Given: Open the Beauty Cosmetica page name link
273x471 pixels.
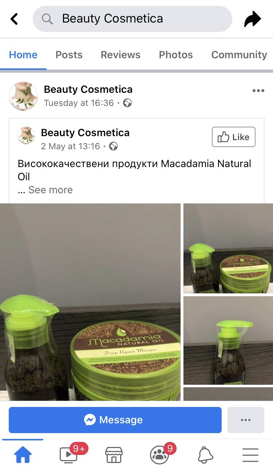Looking at the screenshot, I should point(88,89).
